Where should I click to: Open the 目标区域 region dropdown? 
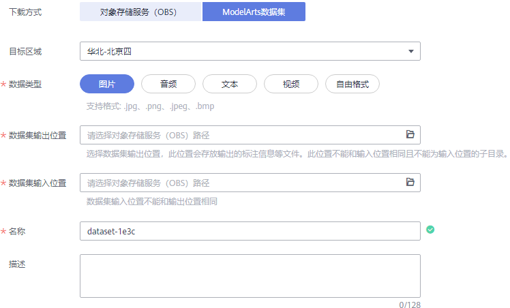pyautogui.click(x=250, y=51)
